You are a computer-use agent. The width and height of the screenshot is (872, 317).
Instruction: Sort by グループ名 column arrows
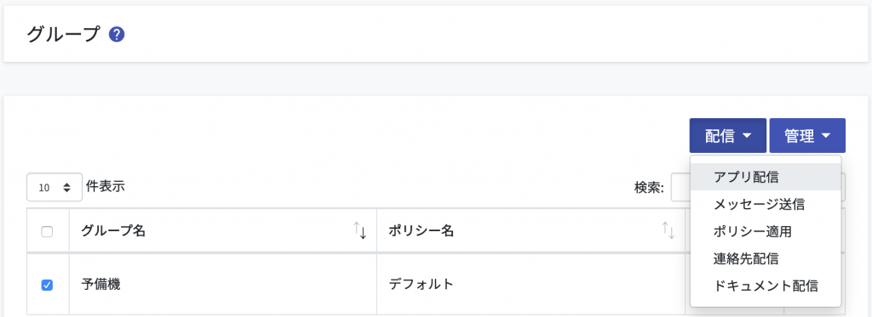(x=360, y=230)
